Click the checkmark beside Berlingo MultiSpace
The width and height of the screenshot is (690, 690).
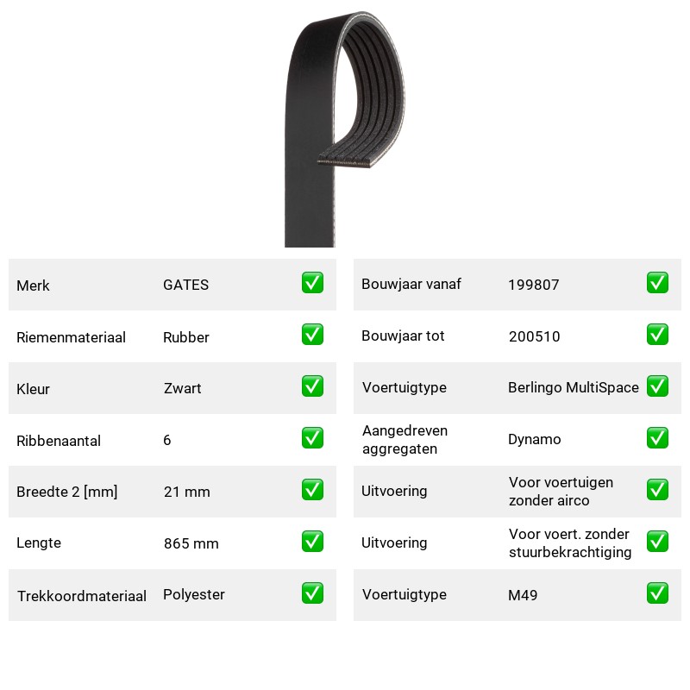pyautogui.click(x=657, y=386)
